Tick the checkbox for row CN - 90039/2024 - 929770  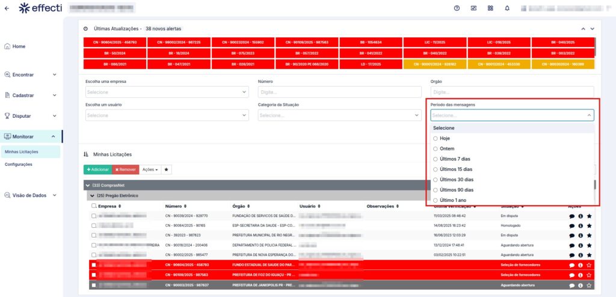(93, 216)
